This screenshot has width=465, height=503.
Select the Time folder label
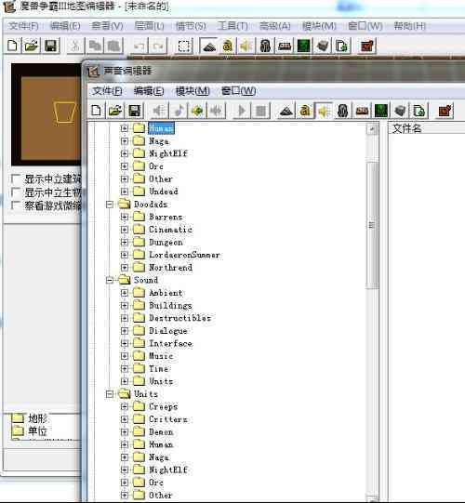coord(159,368)
